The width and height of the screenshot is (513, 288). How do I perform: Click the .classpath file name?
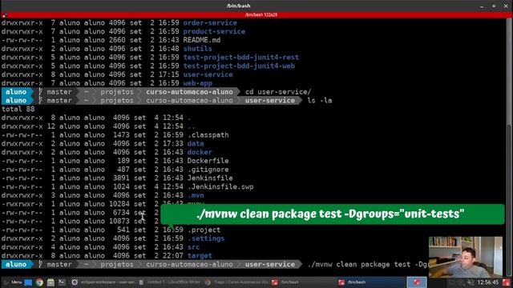coord(208,135)
